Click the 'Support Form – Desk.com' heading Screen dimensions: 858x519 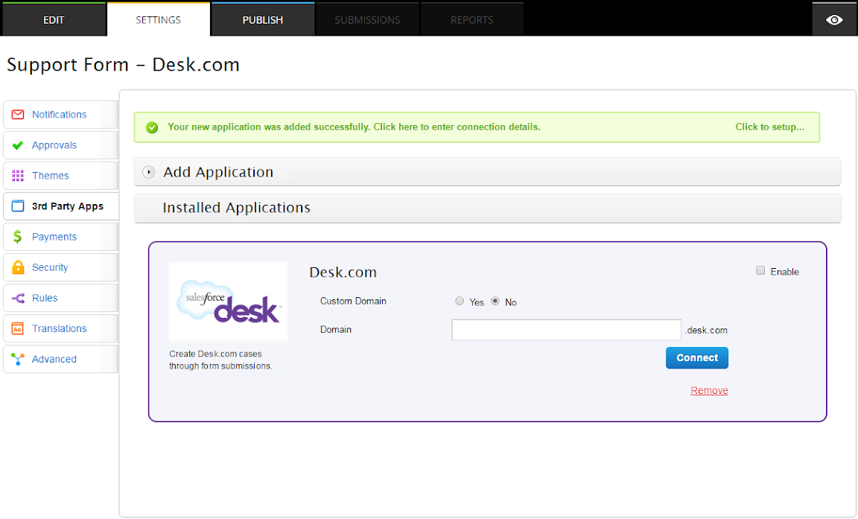pos(123,65)
